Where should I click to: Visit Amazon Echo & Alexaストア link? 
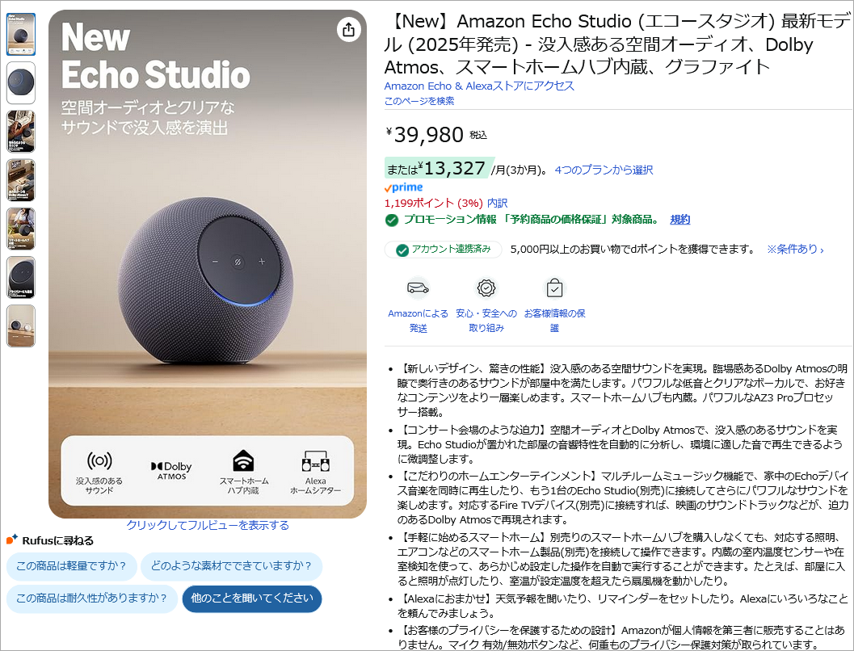click(479, 86)
